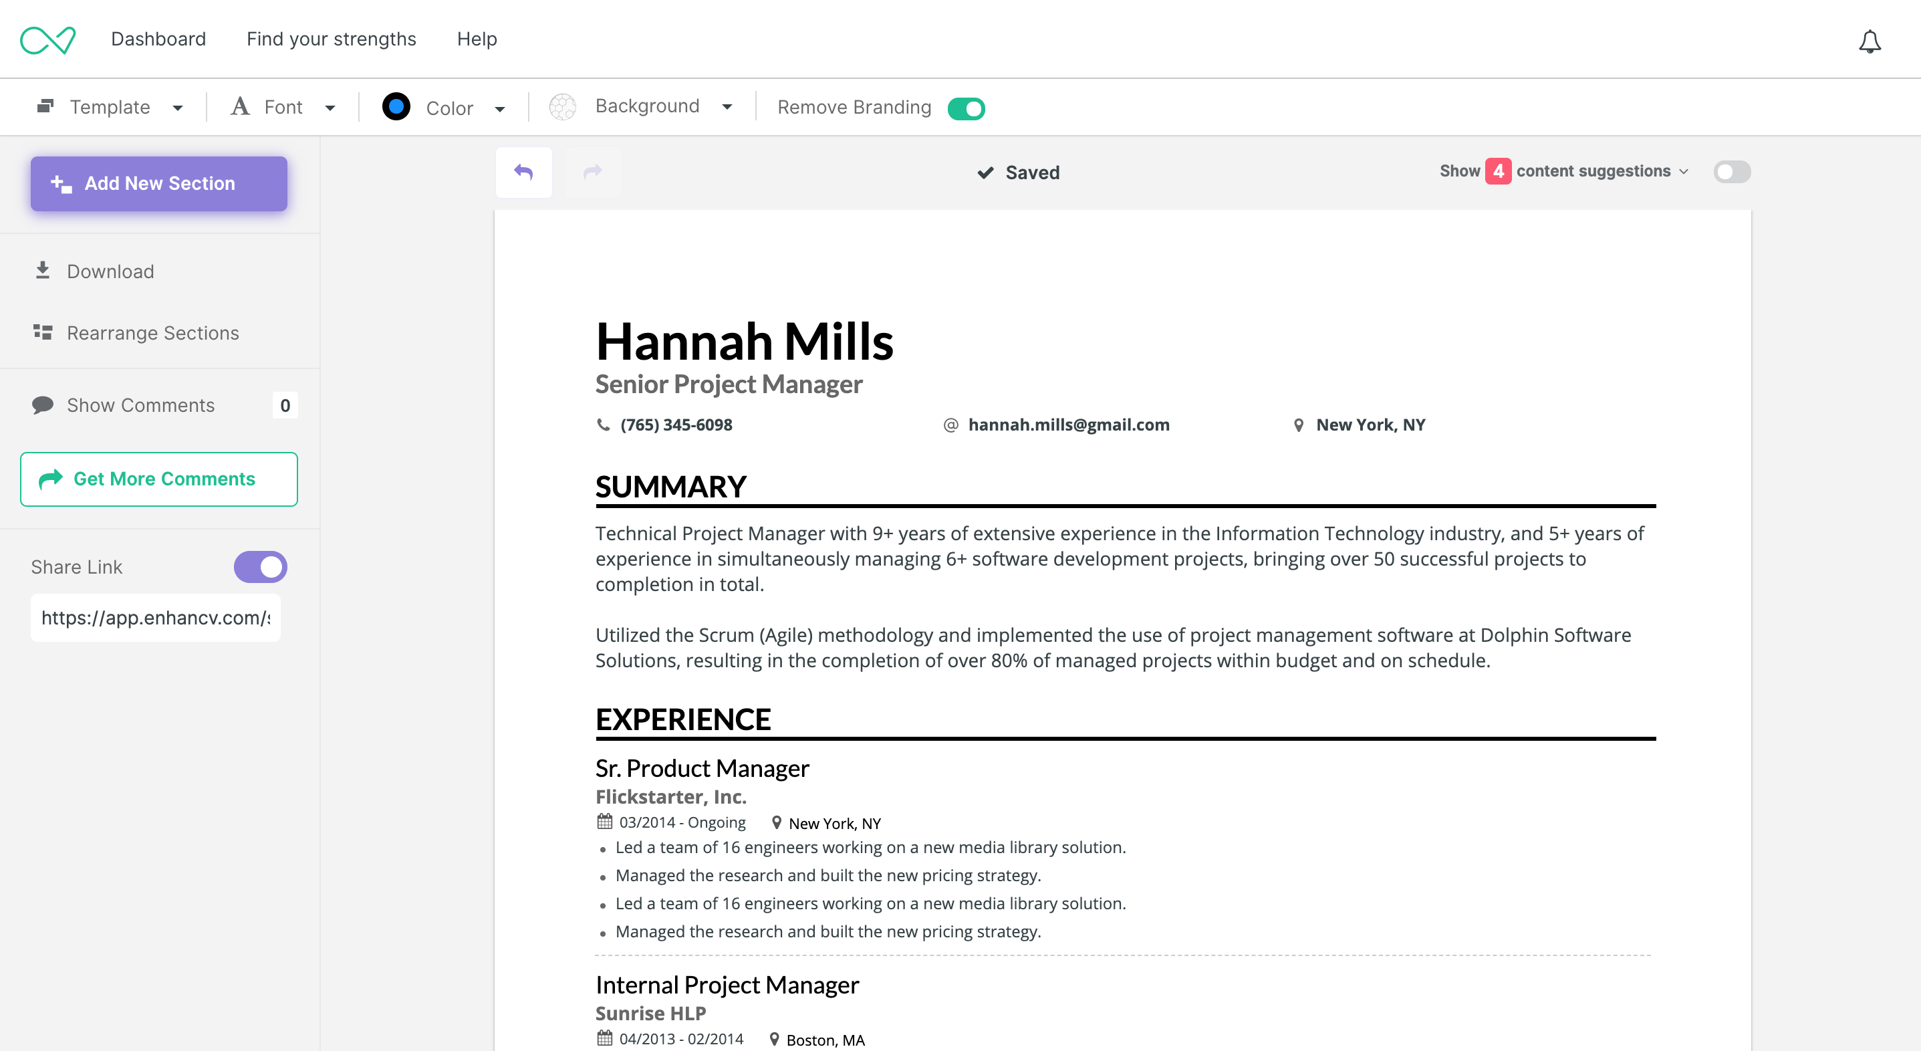Click the redo arrow button
The width and height of the screenshot is (1921, 1051).
tap(592, 172)
